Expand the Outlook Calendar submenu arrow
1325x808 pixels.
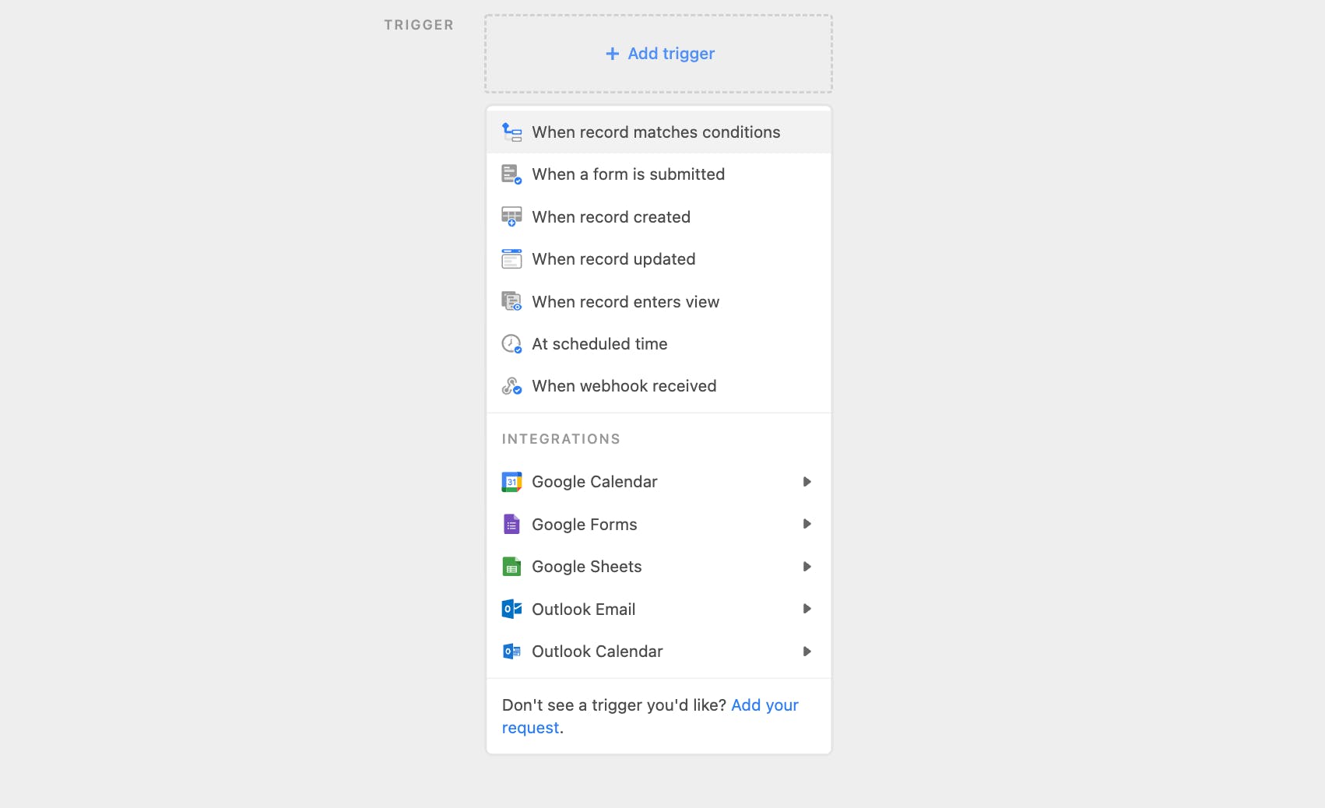807,652
